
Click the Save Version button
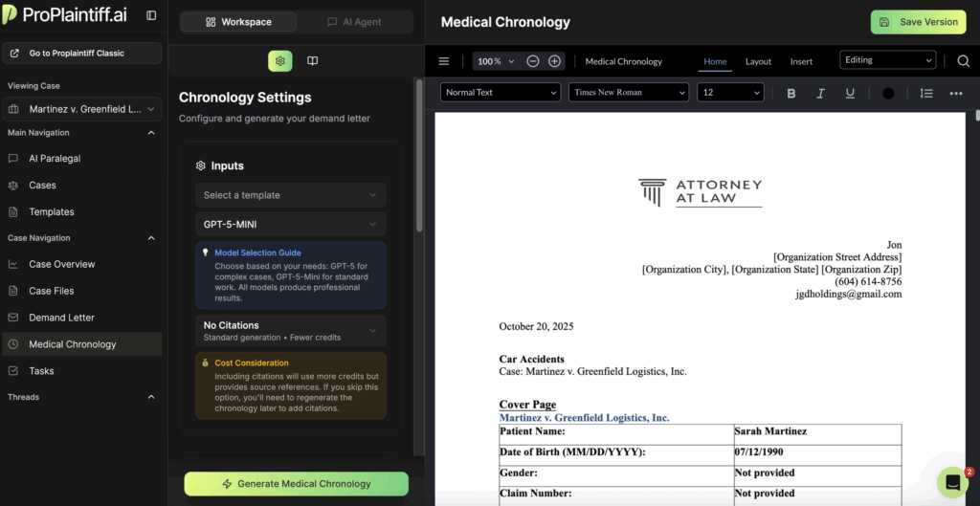[918, 22]
